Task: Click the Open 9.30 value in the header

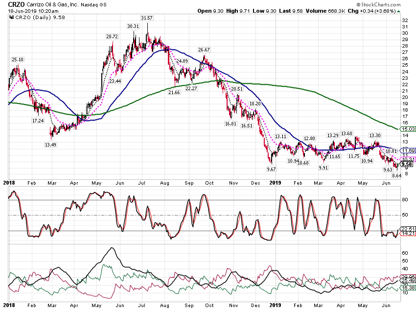Action: click(x=210, y=11)
